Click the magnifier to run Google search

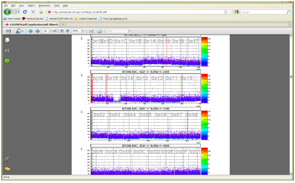pos(288,12)
